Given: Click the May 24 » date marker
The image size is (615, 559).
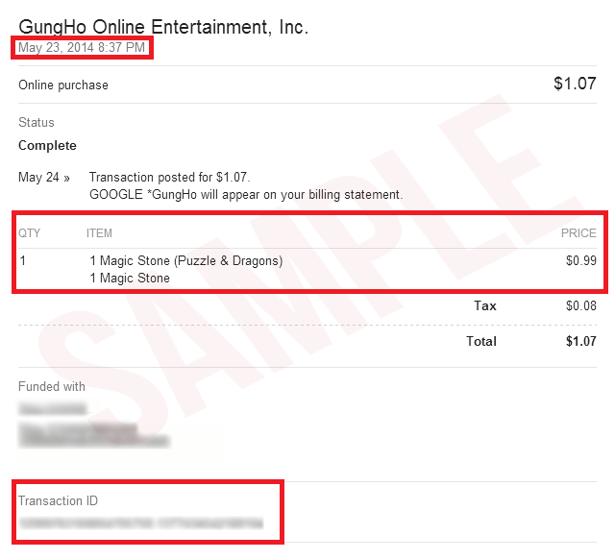Looking at the screenshot, I should click(x=44, y=177).
